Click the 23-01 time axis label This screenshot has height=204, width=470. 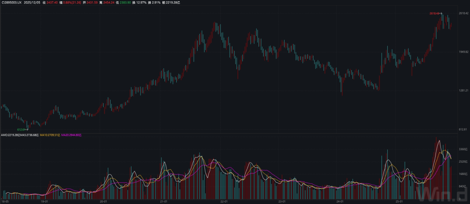pos(282,201)
